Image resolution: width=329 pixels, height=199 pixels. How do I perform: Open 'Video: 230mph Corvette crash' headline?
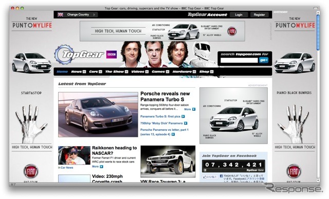click(107, 178)
